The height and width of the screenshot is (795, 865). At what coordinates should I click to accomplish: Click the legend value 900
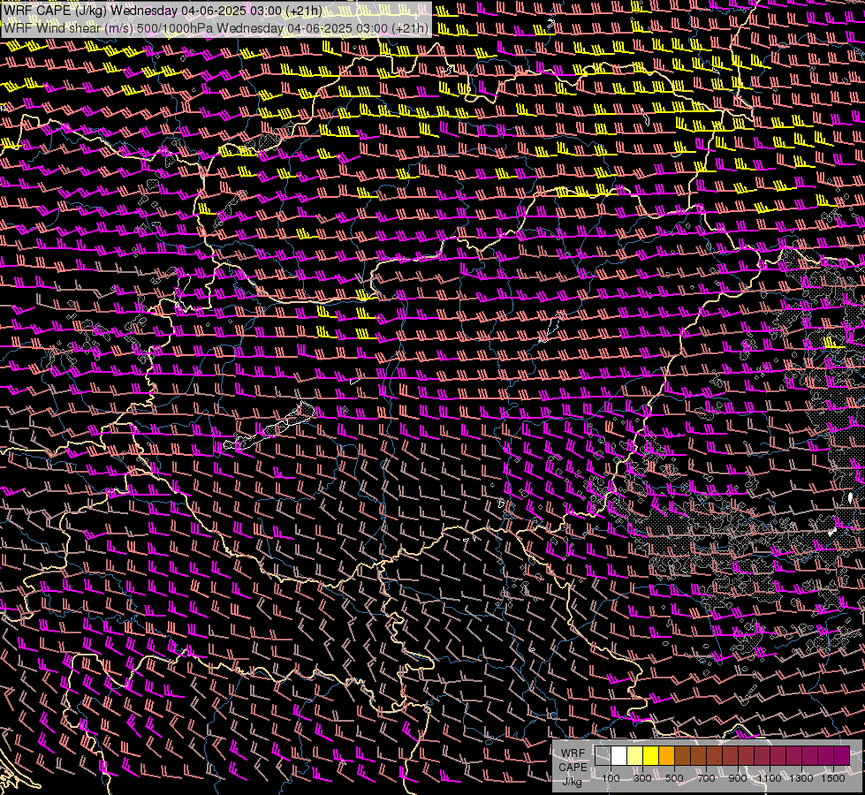(738, 778)
